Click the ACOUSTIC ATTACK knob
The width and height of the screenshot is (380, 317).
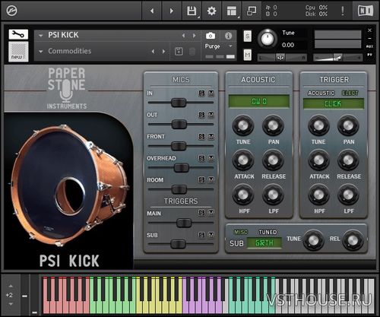click(243, 160)
